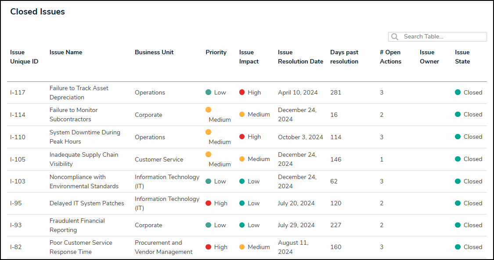The width and height of the screenshot is (494, 260).
Task: Open issue I-117 row ID
Action: pyautogui.click(x=18, y=93)
